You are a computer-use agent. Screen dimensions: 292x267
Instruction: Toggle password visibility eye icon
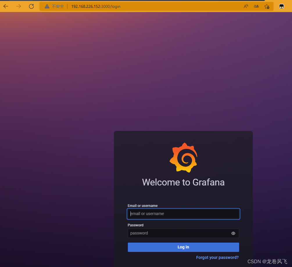[233, 233]
